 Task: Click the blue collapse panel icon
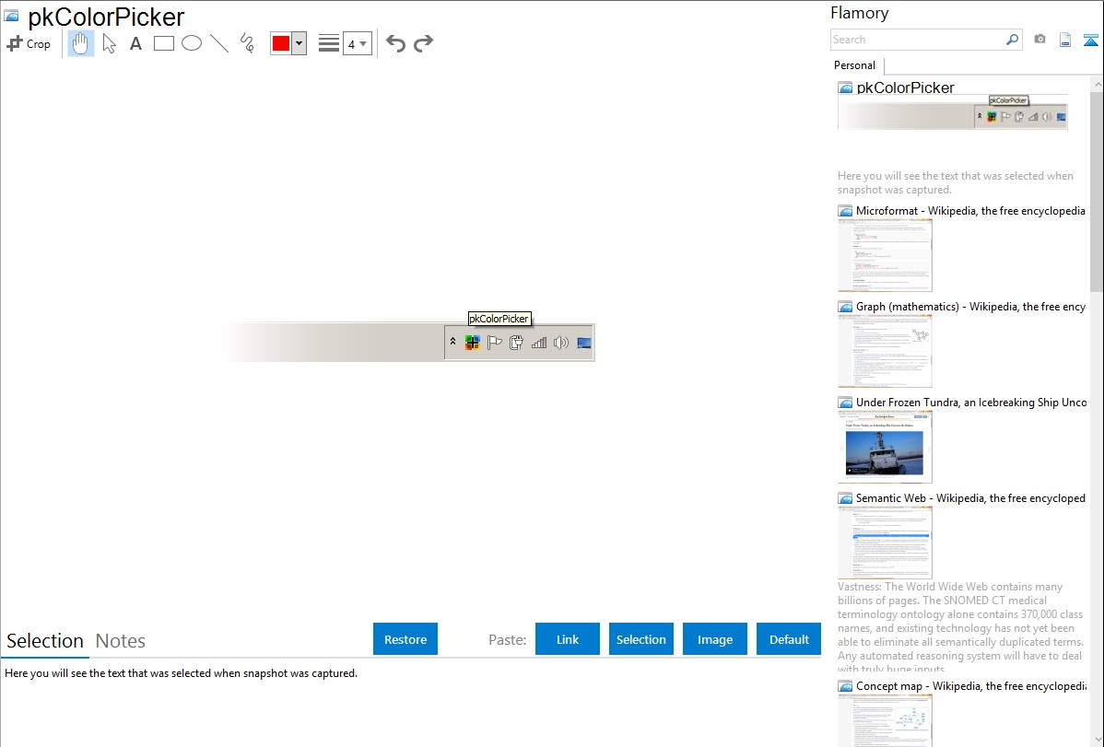click(1090, 40)
